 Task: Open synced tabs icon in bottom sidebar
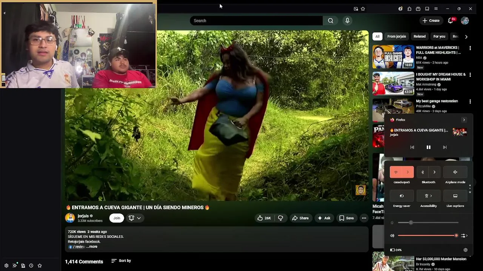coord(23,265)
